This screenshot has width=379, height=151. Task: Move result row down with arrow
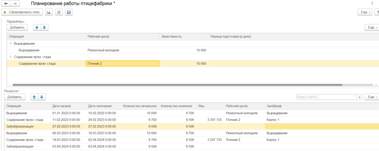tap(41, 97)
